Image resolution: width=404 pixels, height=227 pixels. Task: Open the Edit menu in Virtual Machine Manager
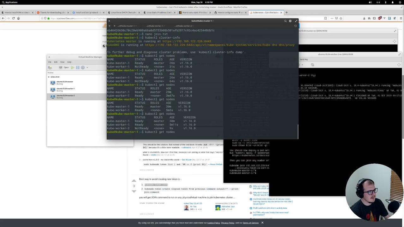(x=56, y=62)
